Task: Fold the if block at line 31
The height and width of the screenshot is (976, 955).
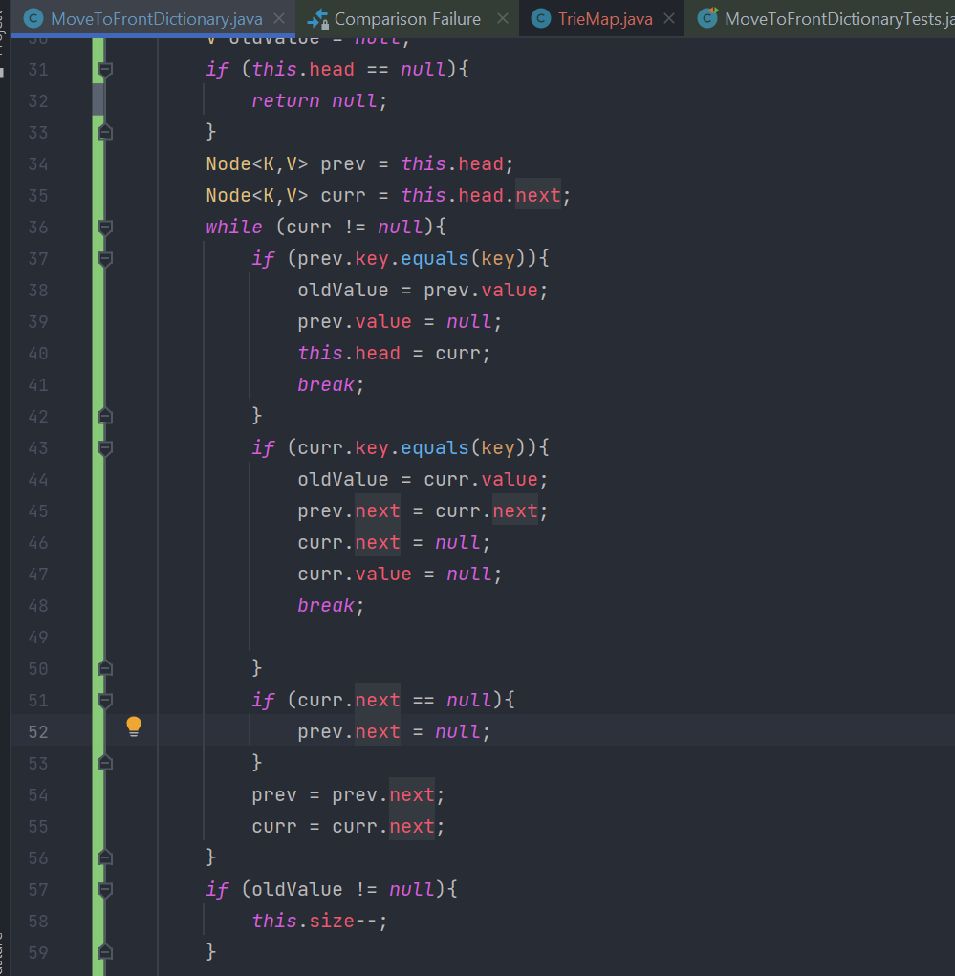Action: click(x=106, y=70)
